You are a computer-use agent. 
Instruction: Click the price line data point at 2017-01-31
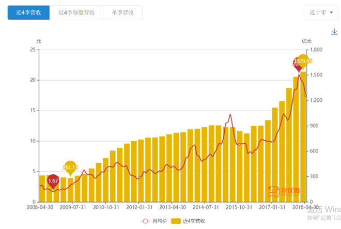tap(272, 142)
